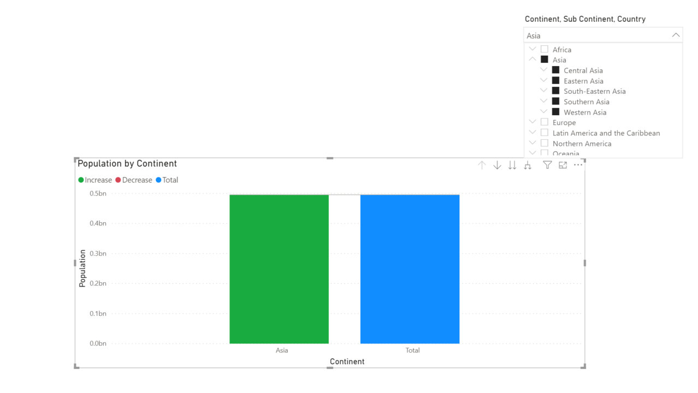Screen dimensions: 698x393
Task: Uncheck the Western Asia checkbox
Action: click(x=555, y=112)
